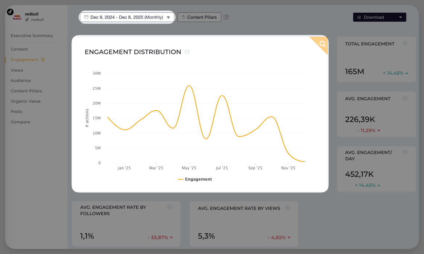The image size is (424, 254).
Task: Expand the Download dropdown arrow
Action: pos(400,17)
